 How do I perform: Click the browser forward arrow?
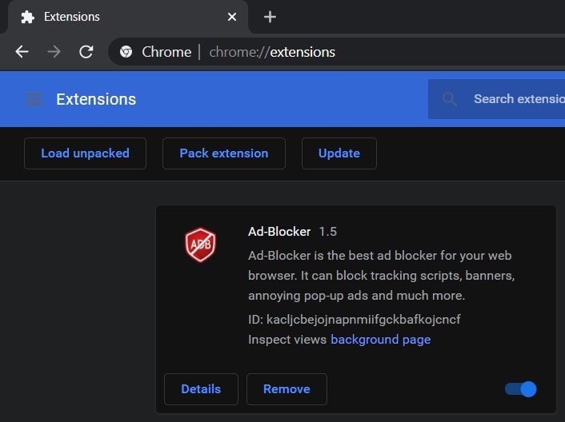tap(54, 52)
